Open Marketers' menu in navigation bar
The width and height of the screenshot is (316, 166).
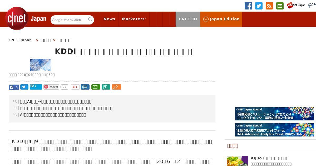coord(134,19)
